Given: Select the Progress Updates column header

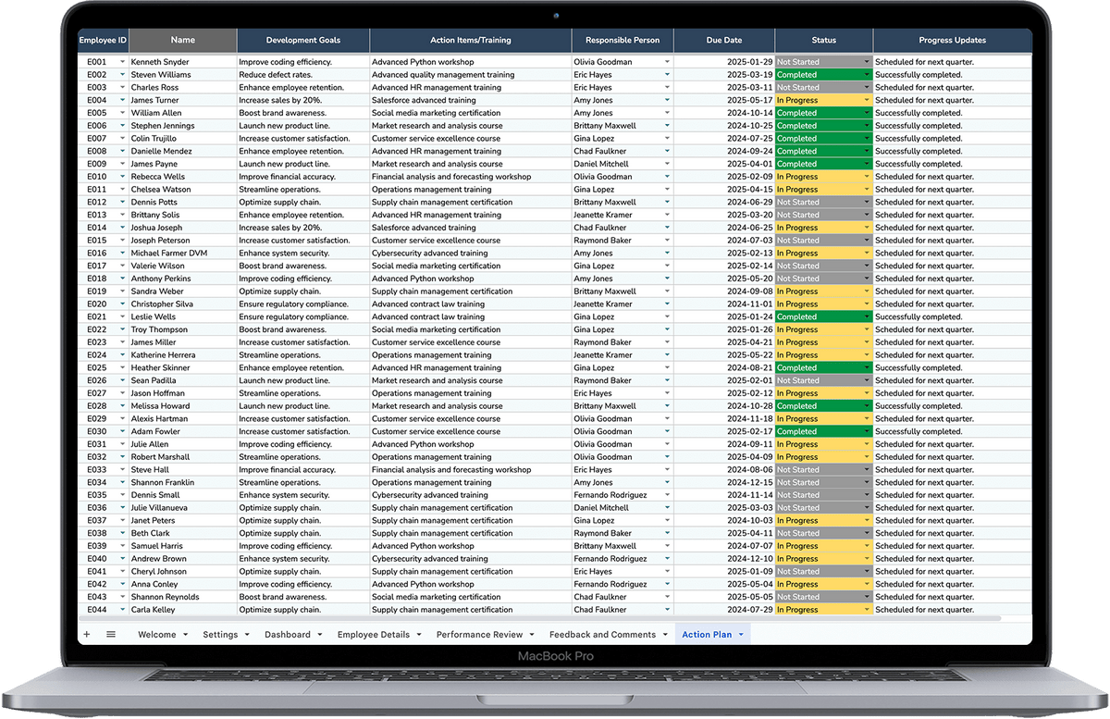Looking at the screenshot, I should (x=953, y=40).
